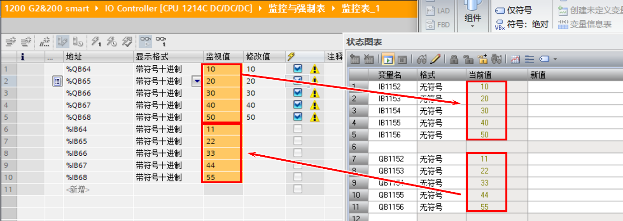Click modify all selected values once icon

[96, 42]
